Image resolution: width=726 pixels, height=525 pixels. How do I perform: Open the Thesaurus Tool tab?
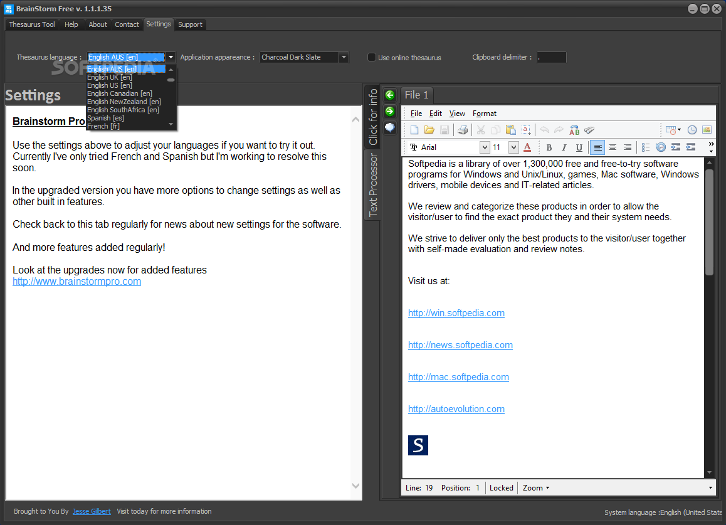coord(32,24)
